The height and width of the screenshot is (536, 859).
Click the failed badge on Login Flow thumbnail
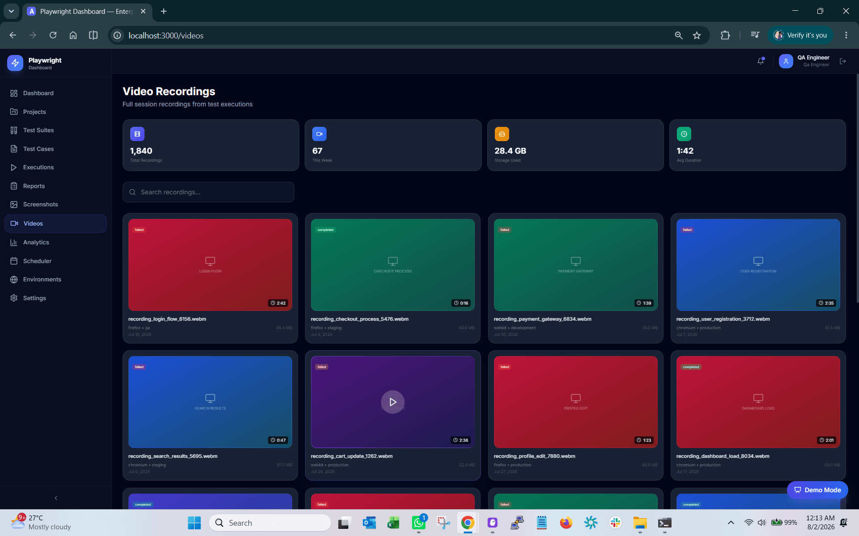coord(140,230)
